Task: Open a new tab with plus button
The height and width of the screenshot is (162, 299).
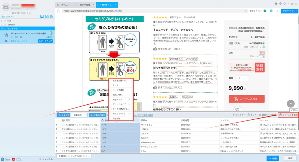Action: 120,5
